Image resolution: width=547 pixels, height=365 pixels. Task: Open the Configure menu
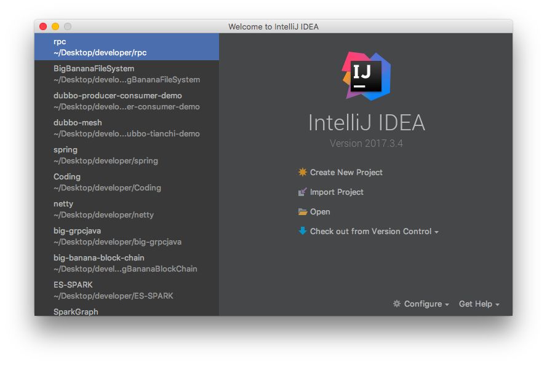(x=423, y=304)
